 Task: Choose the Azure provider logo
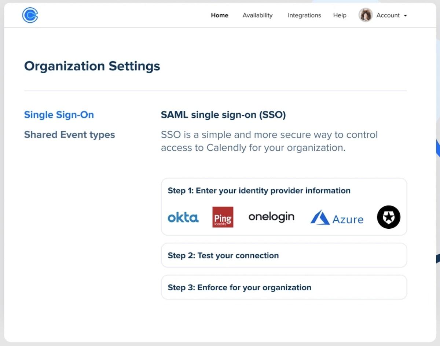pos(337,217)
